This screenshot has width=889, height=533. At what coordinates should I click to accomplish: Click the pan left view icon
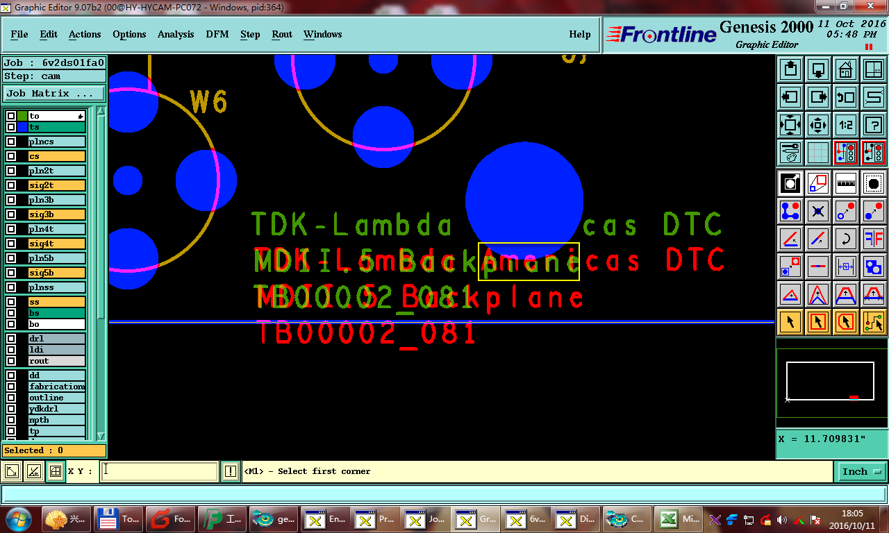pos(790,97)
